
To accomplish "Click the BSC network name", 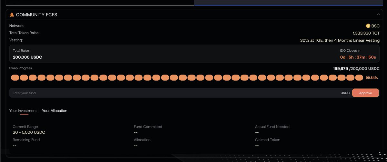I will pyautogui.click(x=376, y=26).
